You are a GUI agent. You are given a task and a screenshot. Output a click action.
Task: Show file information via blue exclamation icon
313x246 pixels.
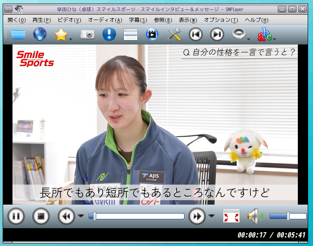(109, 34)
